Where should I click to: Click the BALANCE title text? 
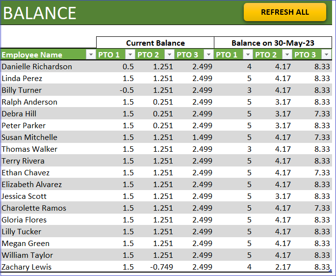click(x=40, y=13)
